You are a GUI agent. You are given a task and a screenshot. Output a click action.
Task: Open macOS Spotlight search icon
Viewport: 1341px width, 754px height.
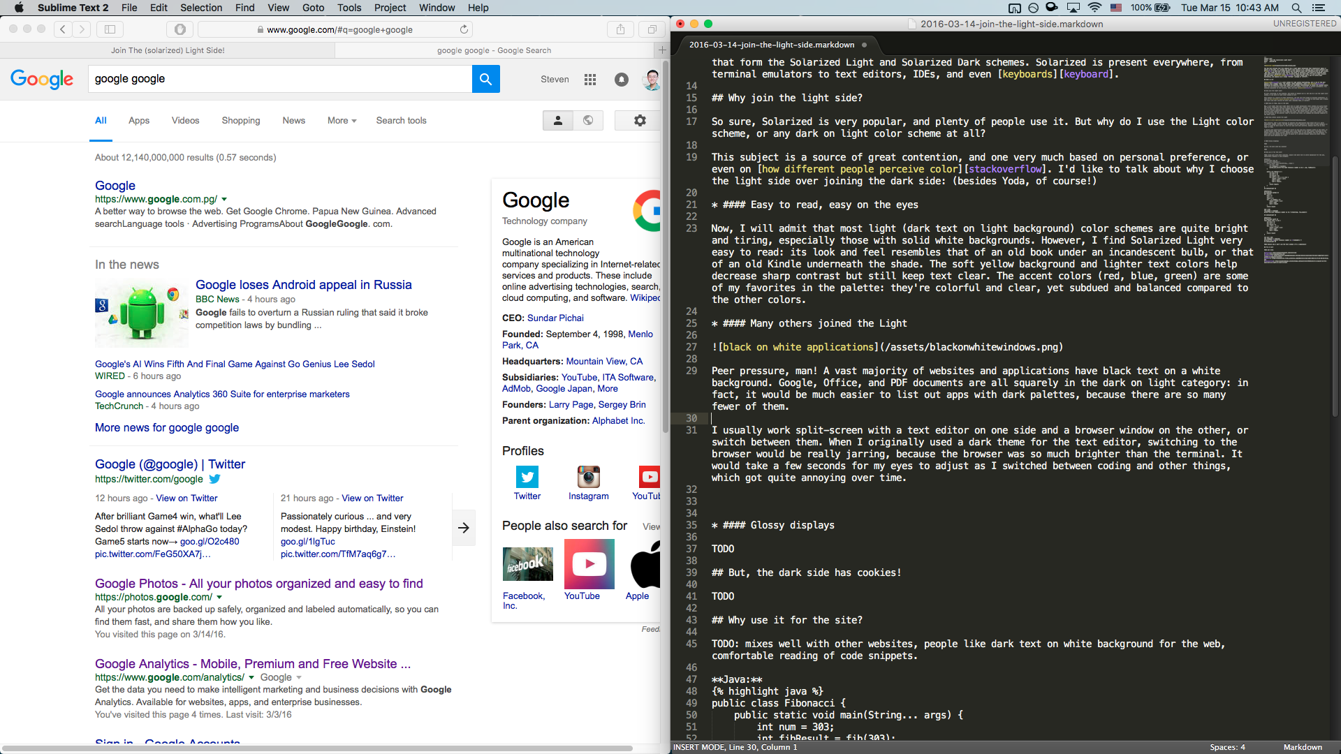click(1296, 8)
